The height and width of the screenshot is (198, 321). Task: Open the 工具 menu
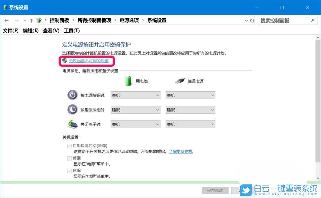click(x=72, y=30)
